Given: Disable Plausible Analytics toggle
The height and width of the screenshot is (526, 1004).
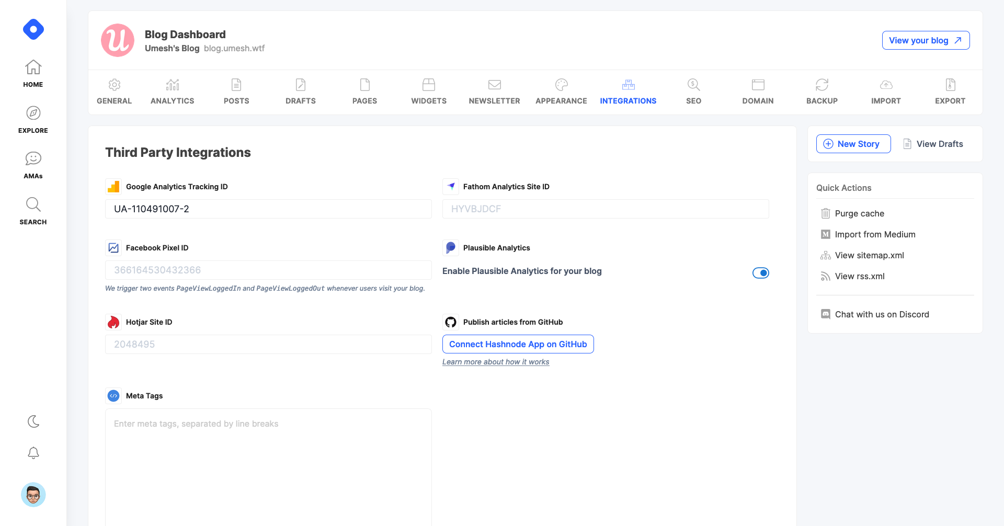Looking at the screenshot, I should tap(760, 273).
